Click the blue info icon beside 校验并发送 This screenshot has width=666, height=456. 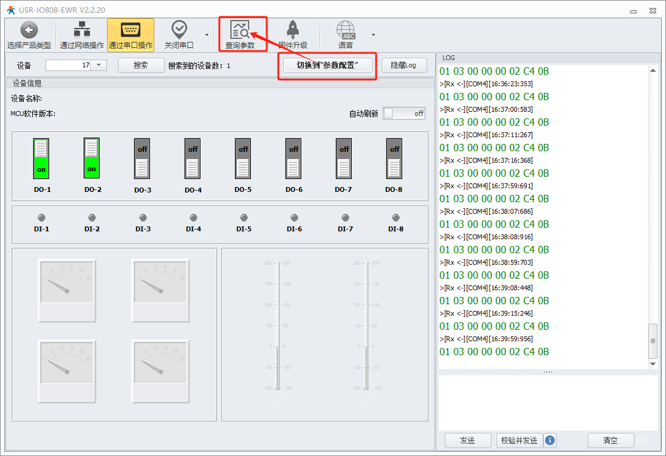point(549,440)
